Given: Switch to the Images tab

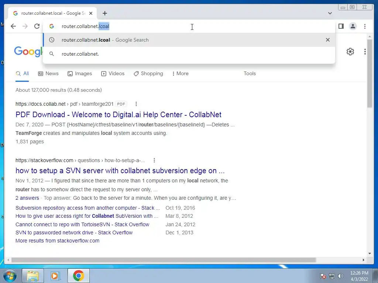Looking at the screenshot, I should coord(80,74).
